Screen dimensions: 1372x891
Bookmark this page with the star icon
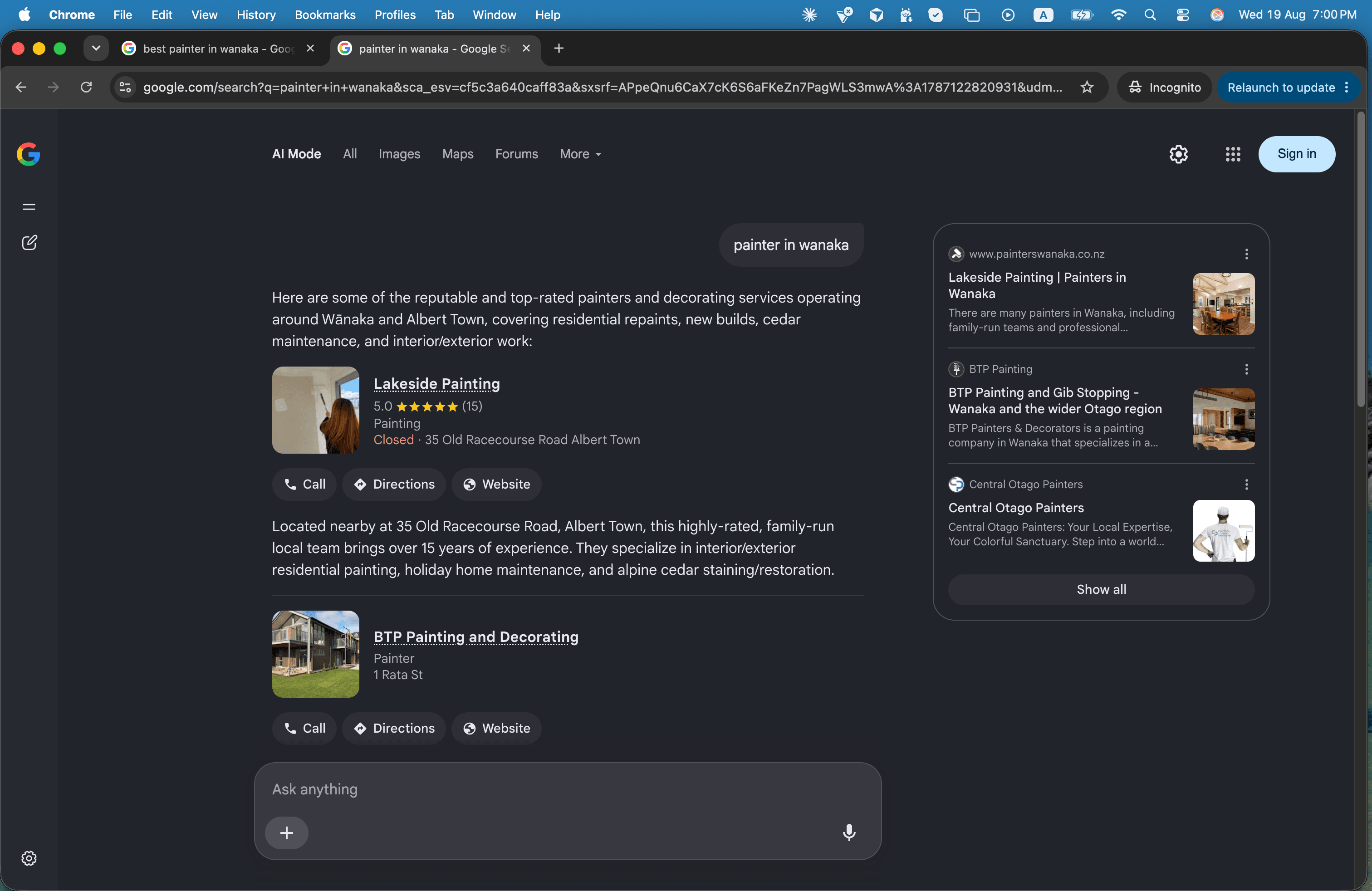tap(1087, 87)
